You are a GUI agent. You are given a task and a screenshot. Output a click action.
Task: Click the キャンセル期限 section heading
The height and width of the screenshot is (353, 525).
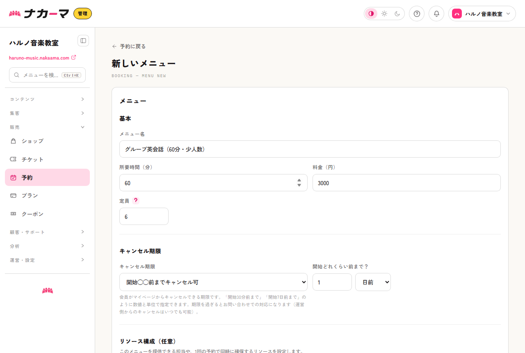click(140, 251)
